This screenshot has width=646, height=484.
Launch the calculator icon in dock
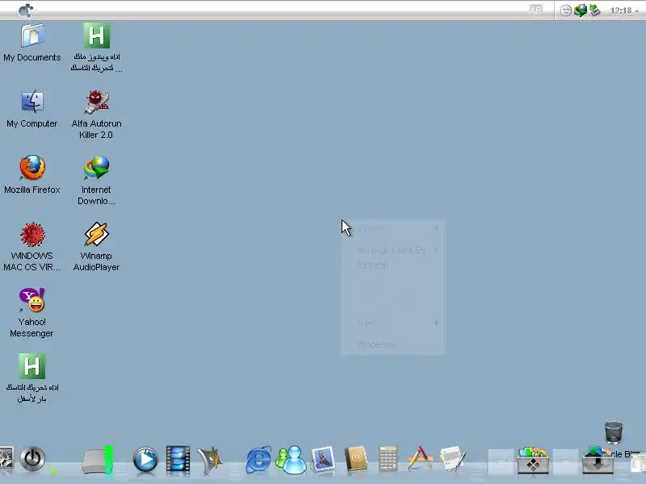pyautogui.click(x=388, y=459)
